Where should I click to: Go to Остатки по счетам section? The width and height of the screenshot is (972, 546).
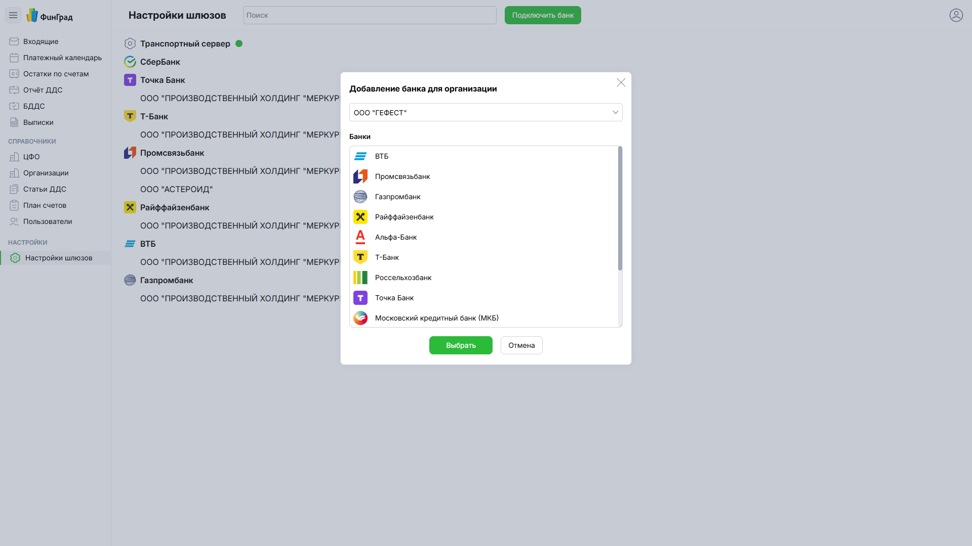coord(56,74)
